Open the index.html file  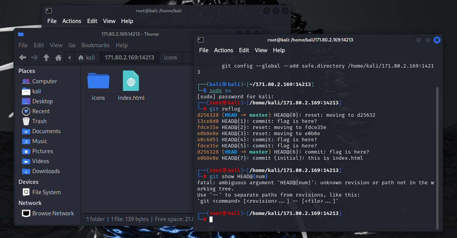point(131,81)
